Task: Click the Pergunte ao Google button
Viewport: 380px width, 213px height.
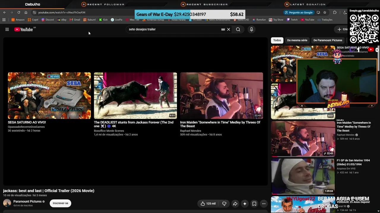Action: (298, 12)
